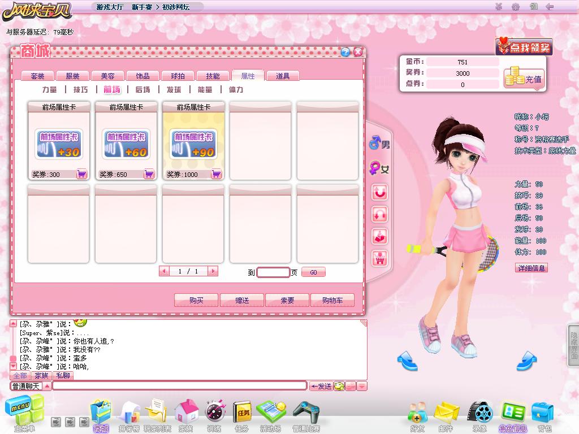Click the 任务 quest book icon
Image resolution: width=579 pixels, height=434 pixels.
click(x=242, y=415)
